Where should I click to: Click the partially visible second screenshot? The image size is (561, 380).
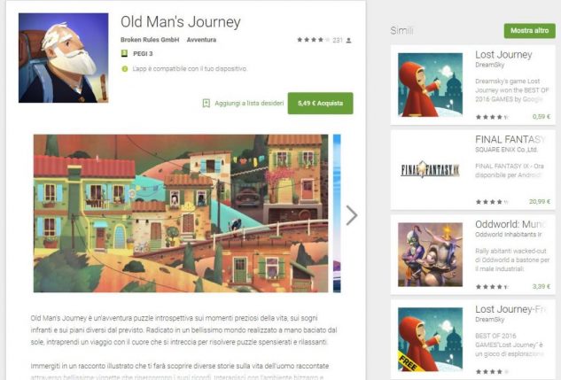tap(337, 213)
